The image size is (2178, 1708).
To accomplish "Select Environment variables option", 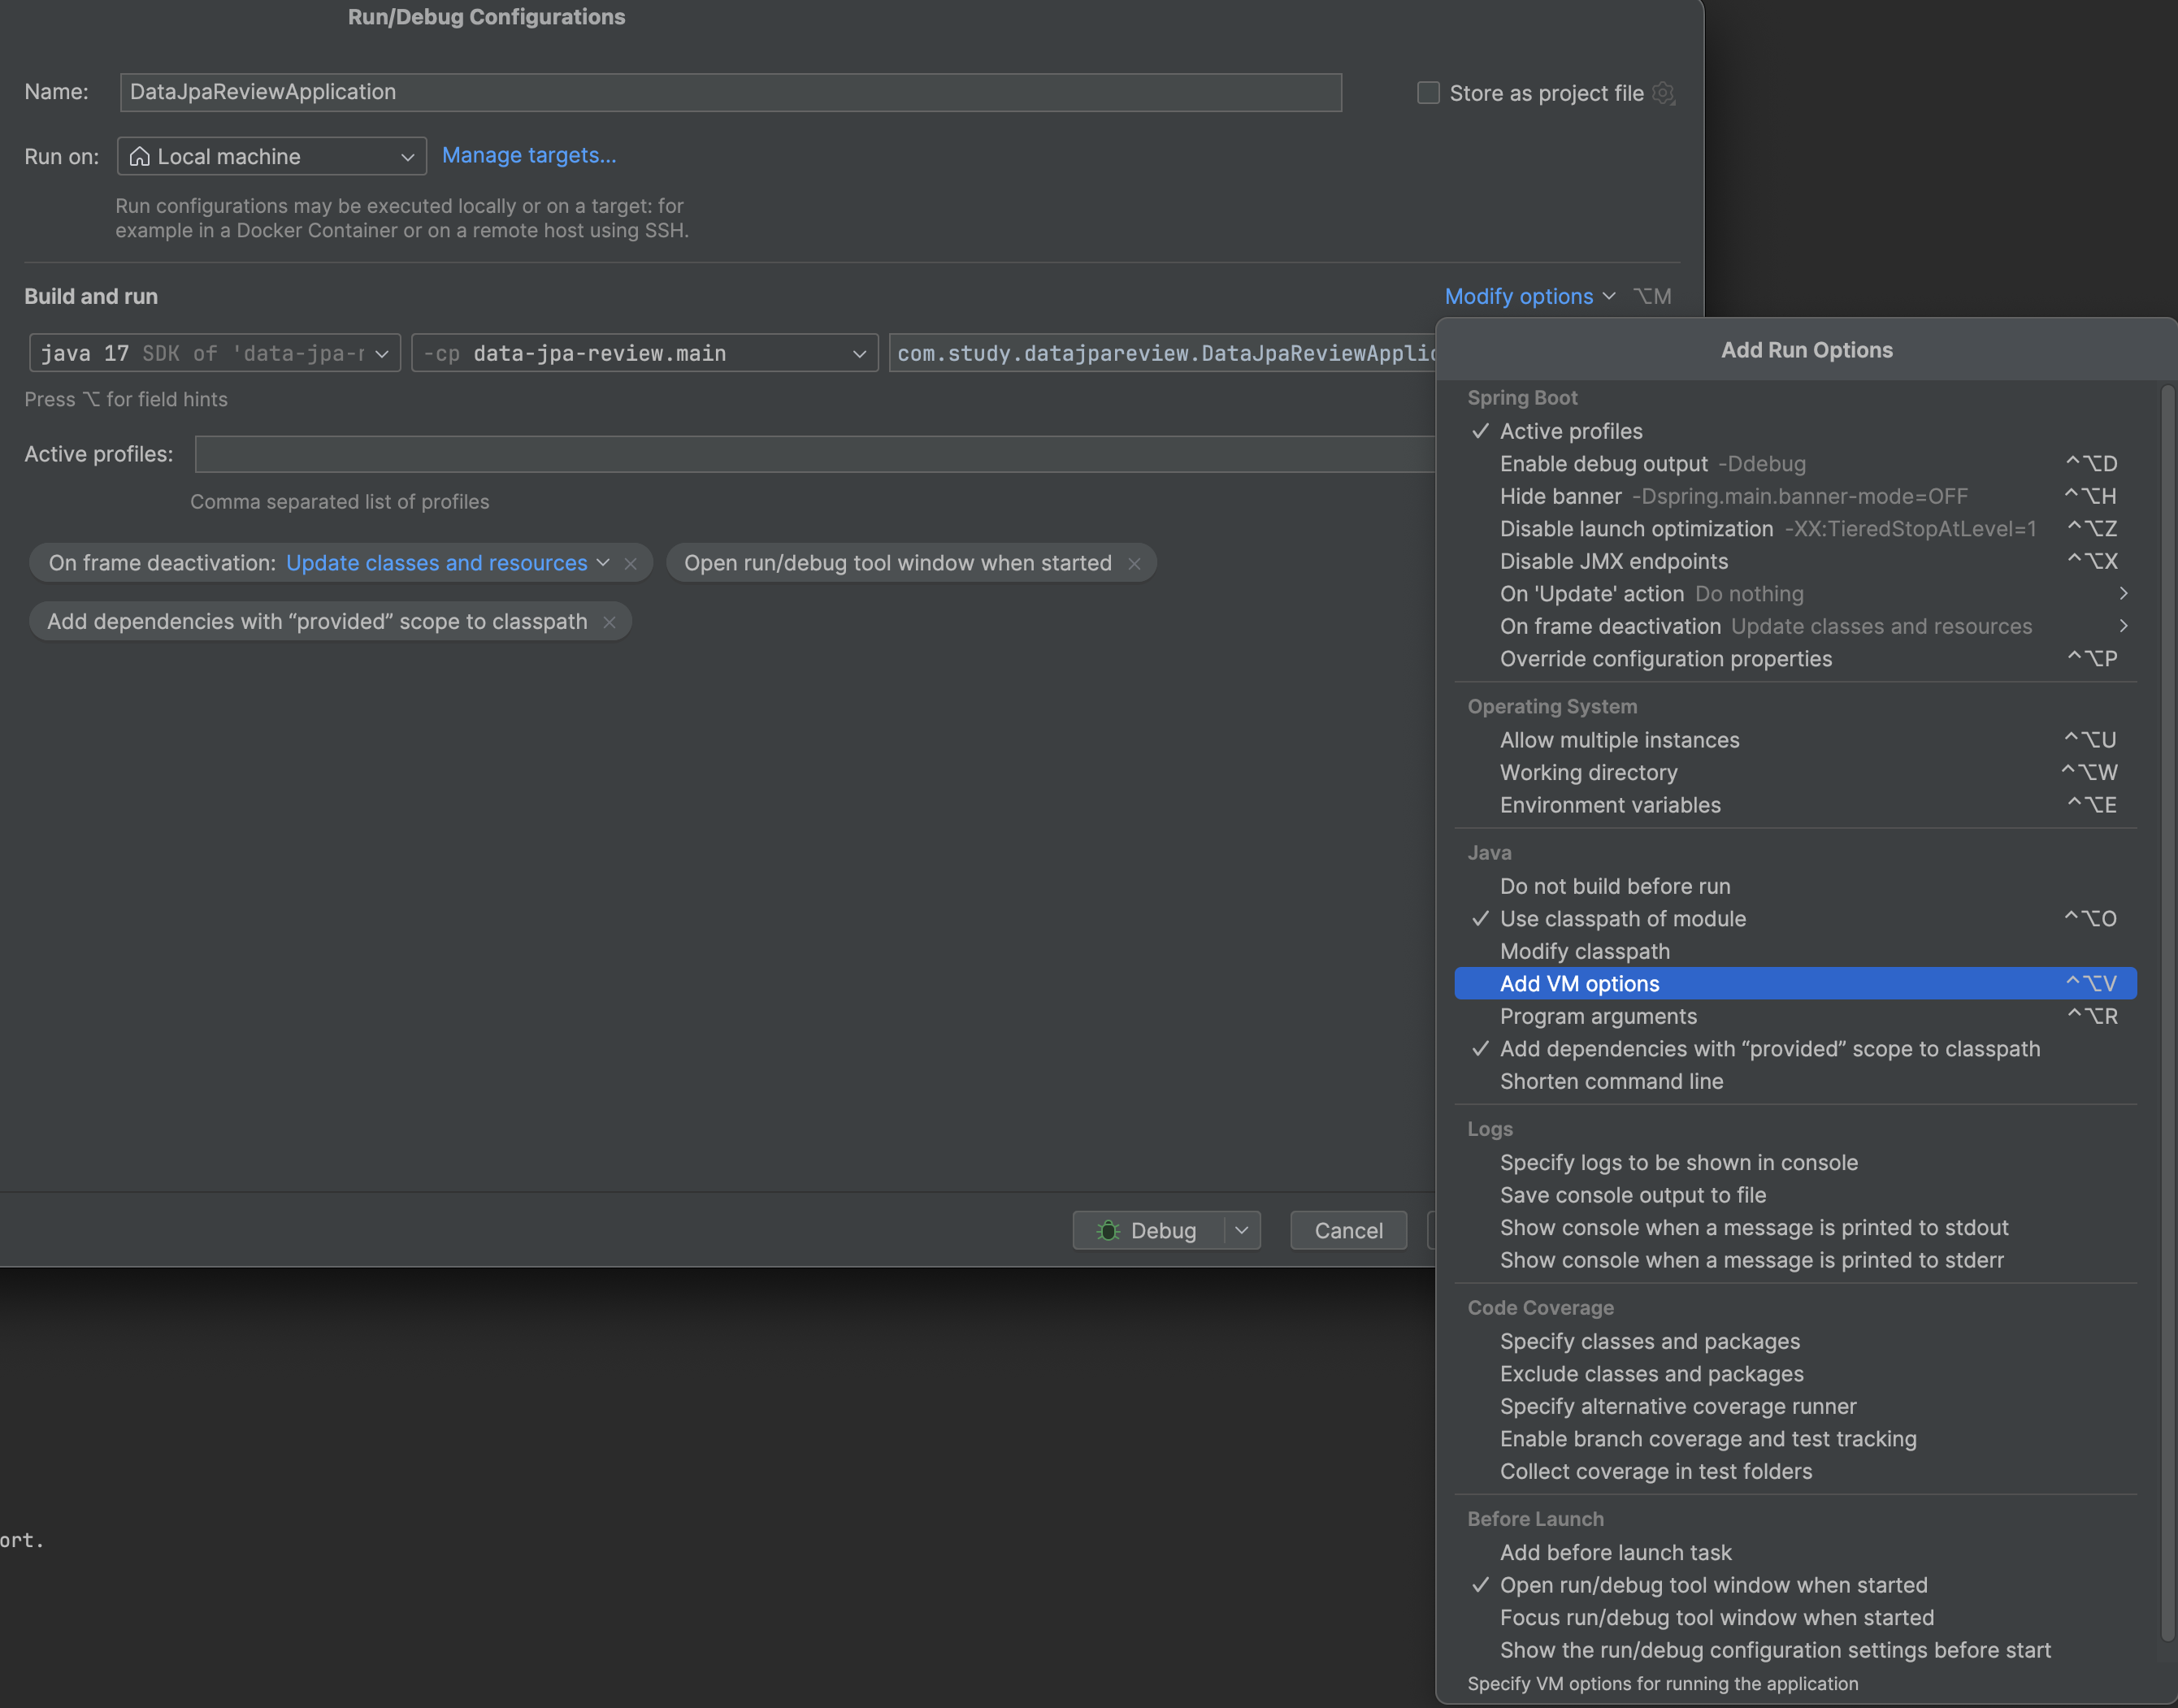I will 1795,805.
